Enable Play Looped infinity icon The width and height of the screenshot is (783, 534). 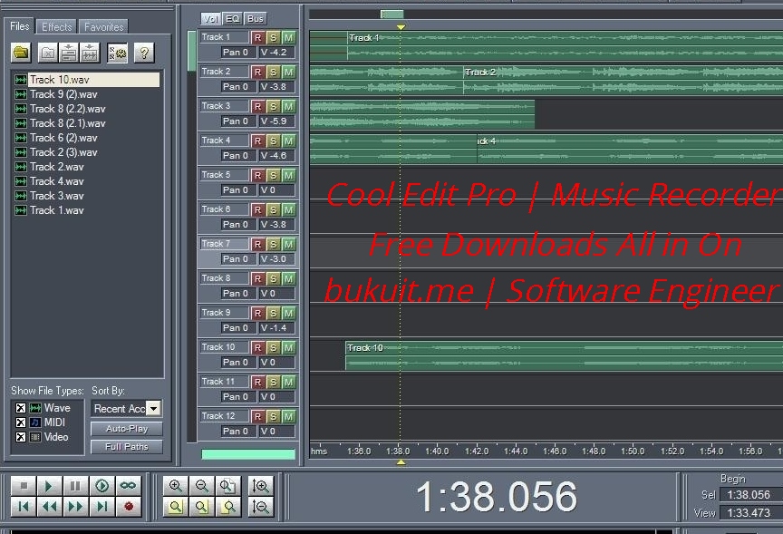128,486
